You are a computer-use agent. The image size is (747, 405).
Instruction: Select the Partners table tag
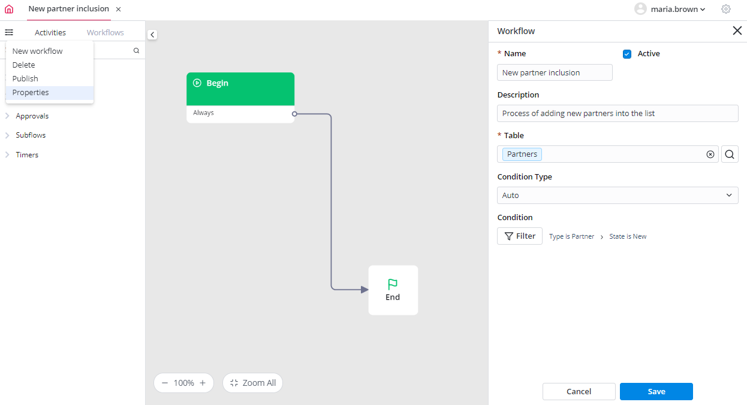(522, 154)
